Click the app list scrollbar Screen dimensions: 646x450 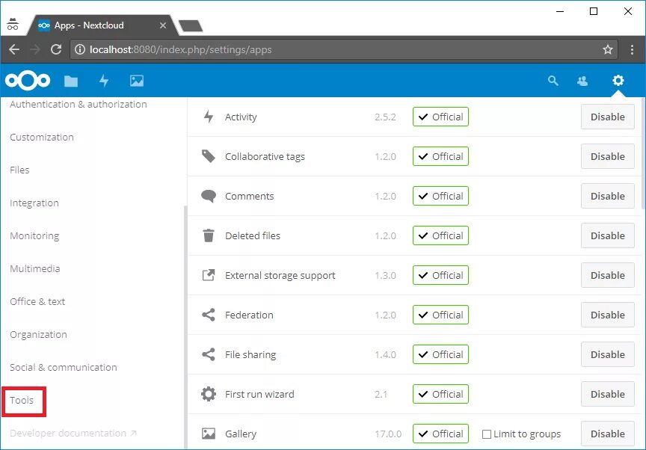pos(643,153)
